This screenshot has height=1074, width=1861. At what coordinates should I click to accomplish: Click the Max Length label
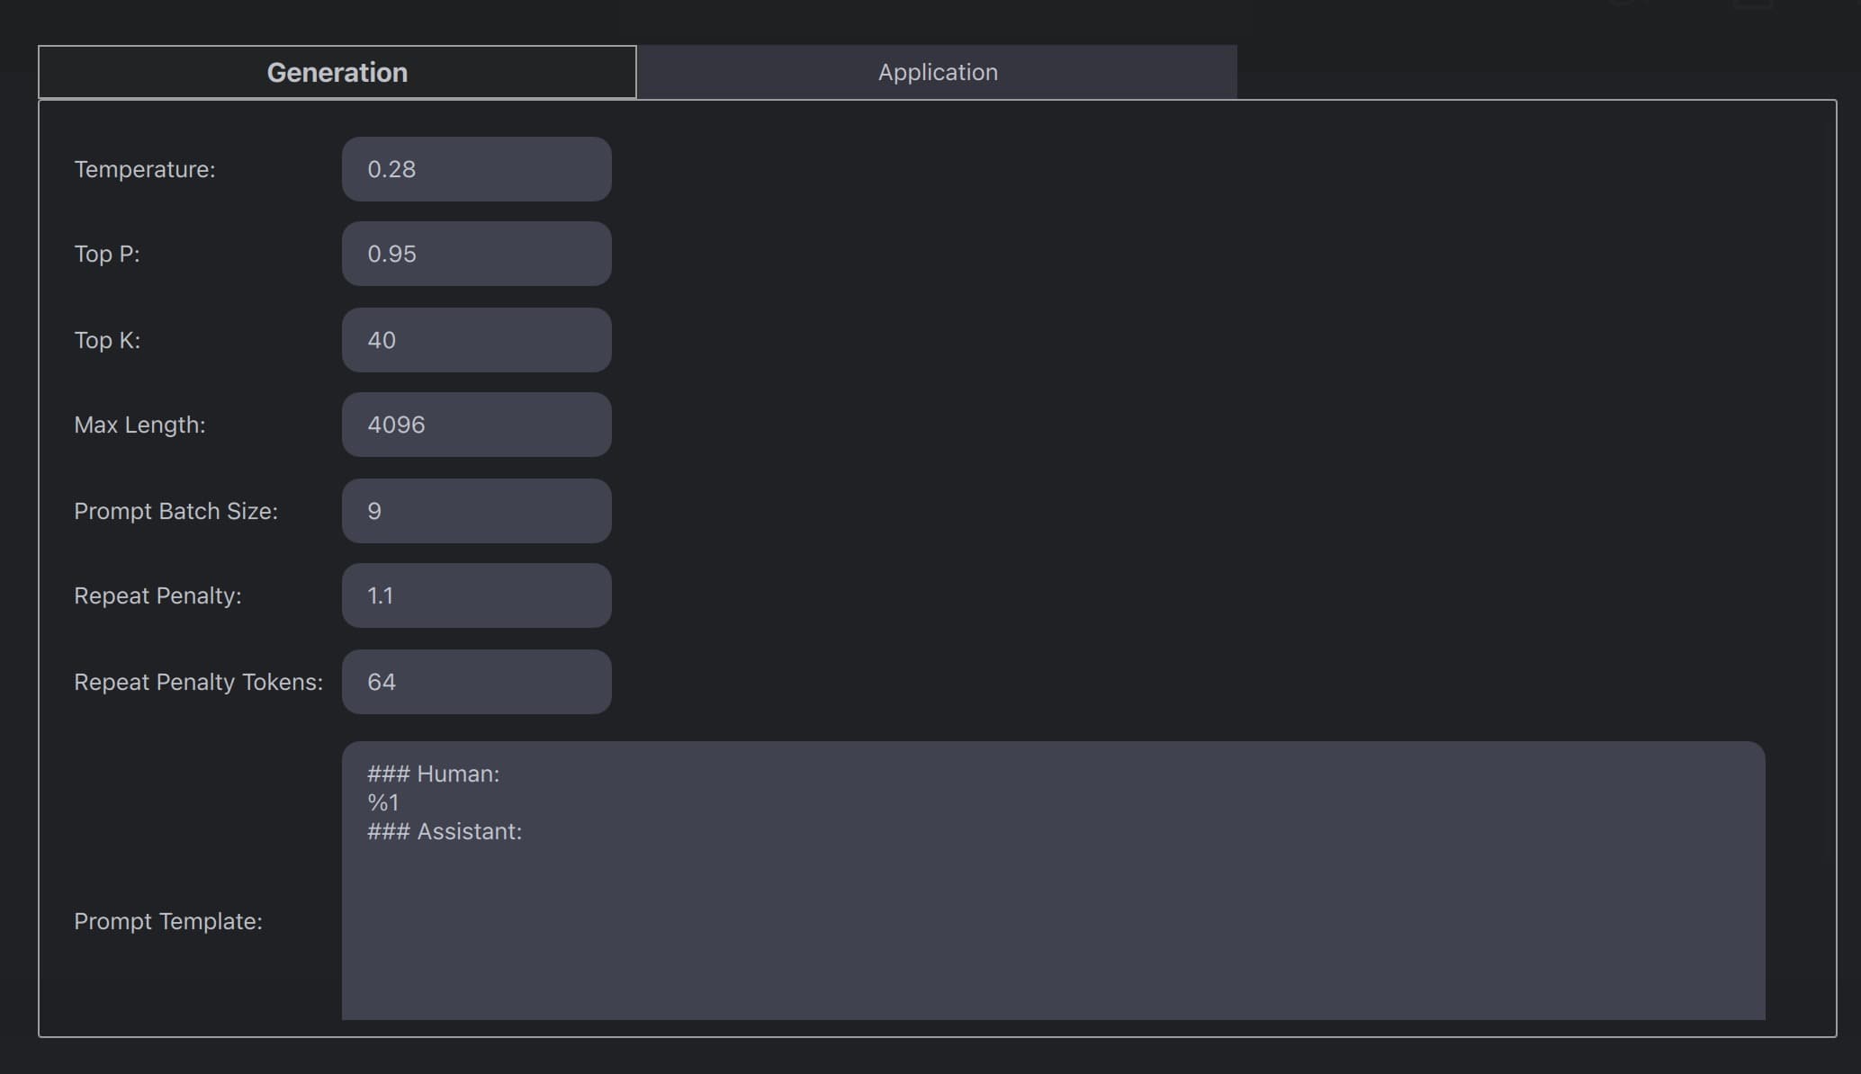[139, 425]
